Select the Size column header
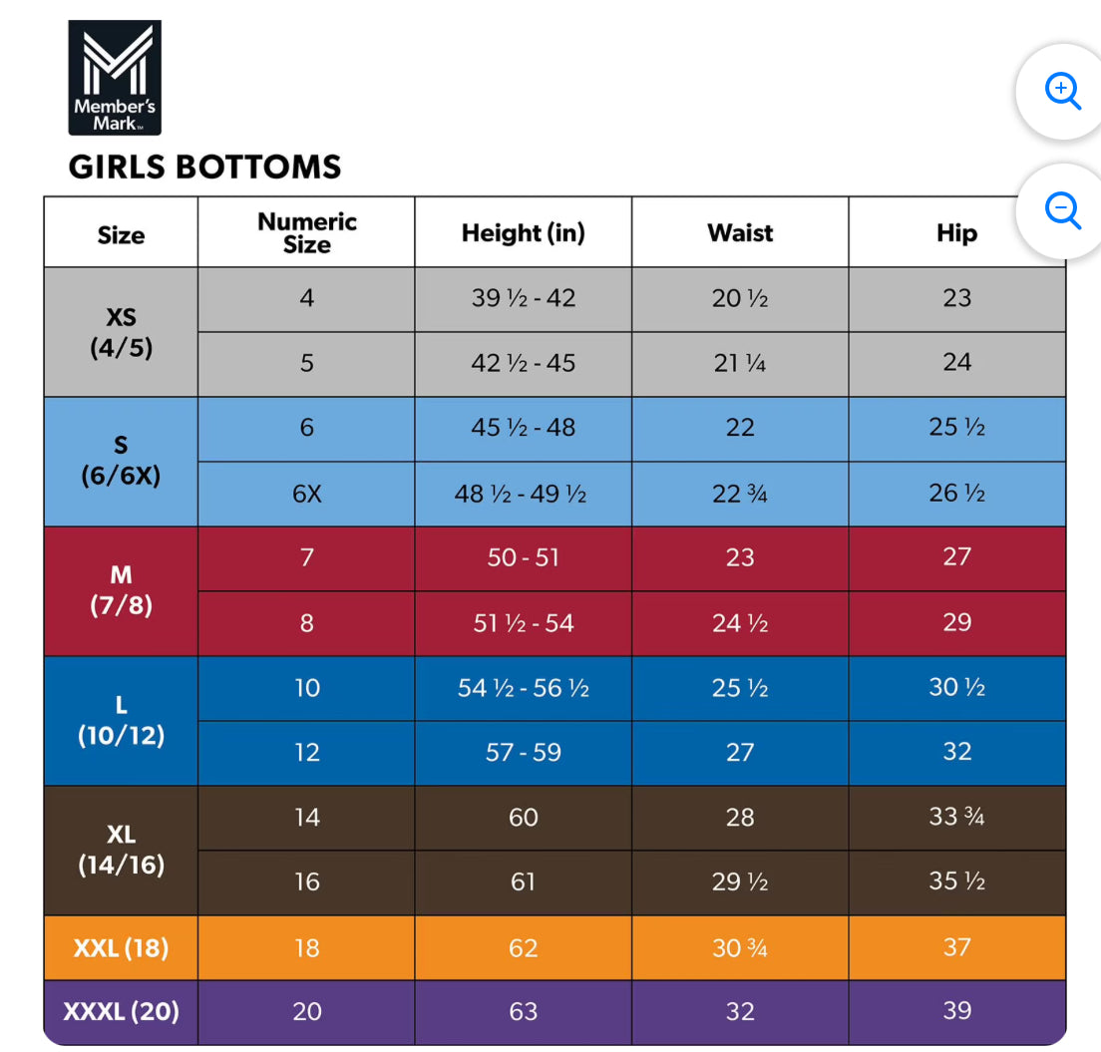This screenshot has width=1101, height=1052. pos(121,234)
